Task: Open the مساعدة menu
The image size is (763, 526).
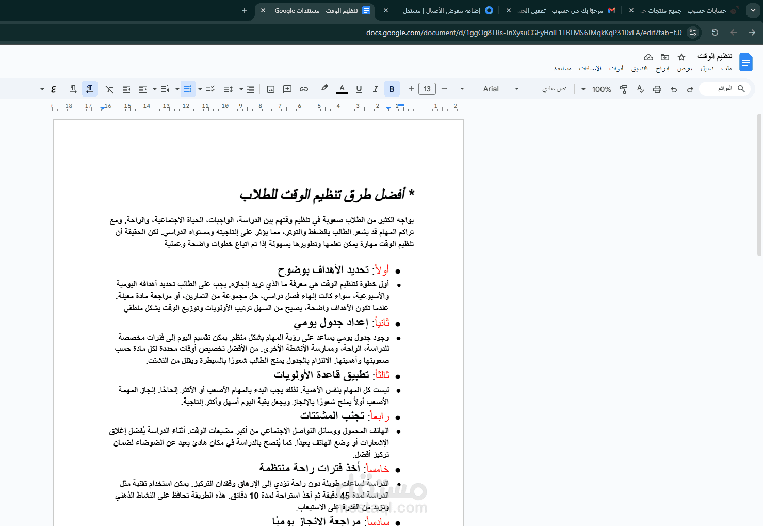Action: coord(563,69)
